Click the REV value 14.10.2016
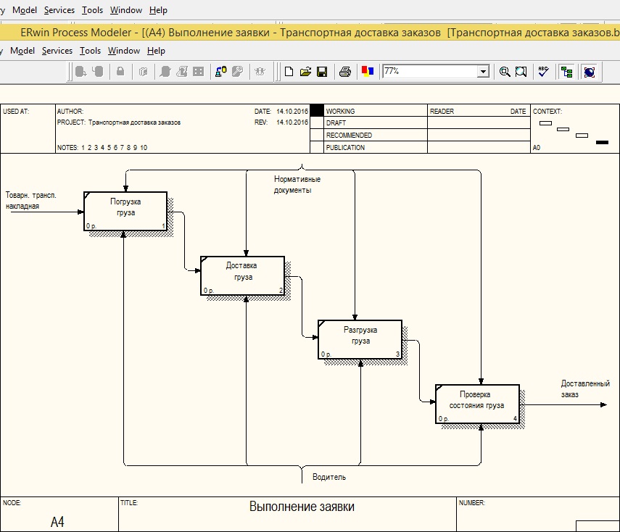 [x=292, y=122]
